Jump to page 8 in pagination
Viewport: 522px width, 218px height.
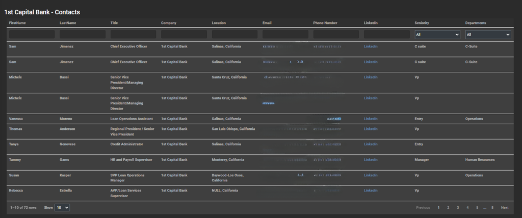coord(492,208)
